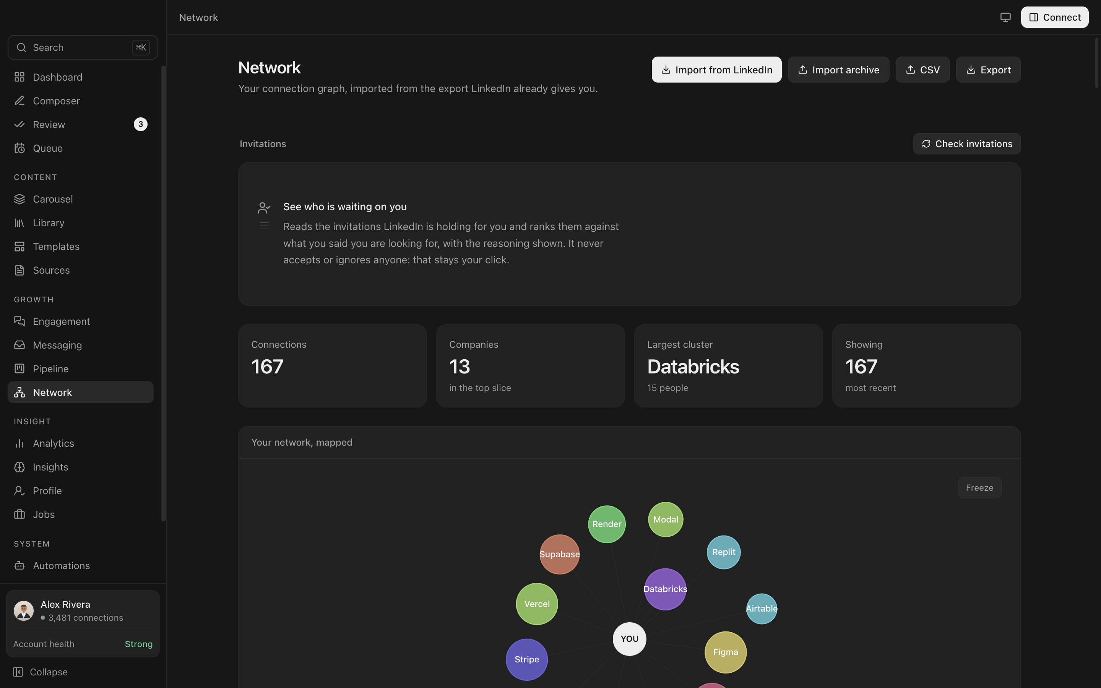This screenshot has width=1101, height=688.
Task: Select the Modal node in graph
Action: [666, 520]
